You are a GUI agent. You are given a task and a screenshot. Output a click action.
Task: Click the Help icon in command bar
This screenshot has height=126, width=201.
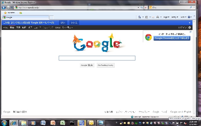pyautogui.click(x=189, y=17)
